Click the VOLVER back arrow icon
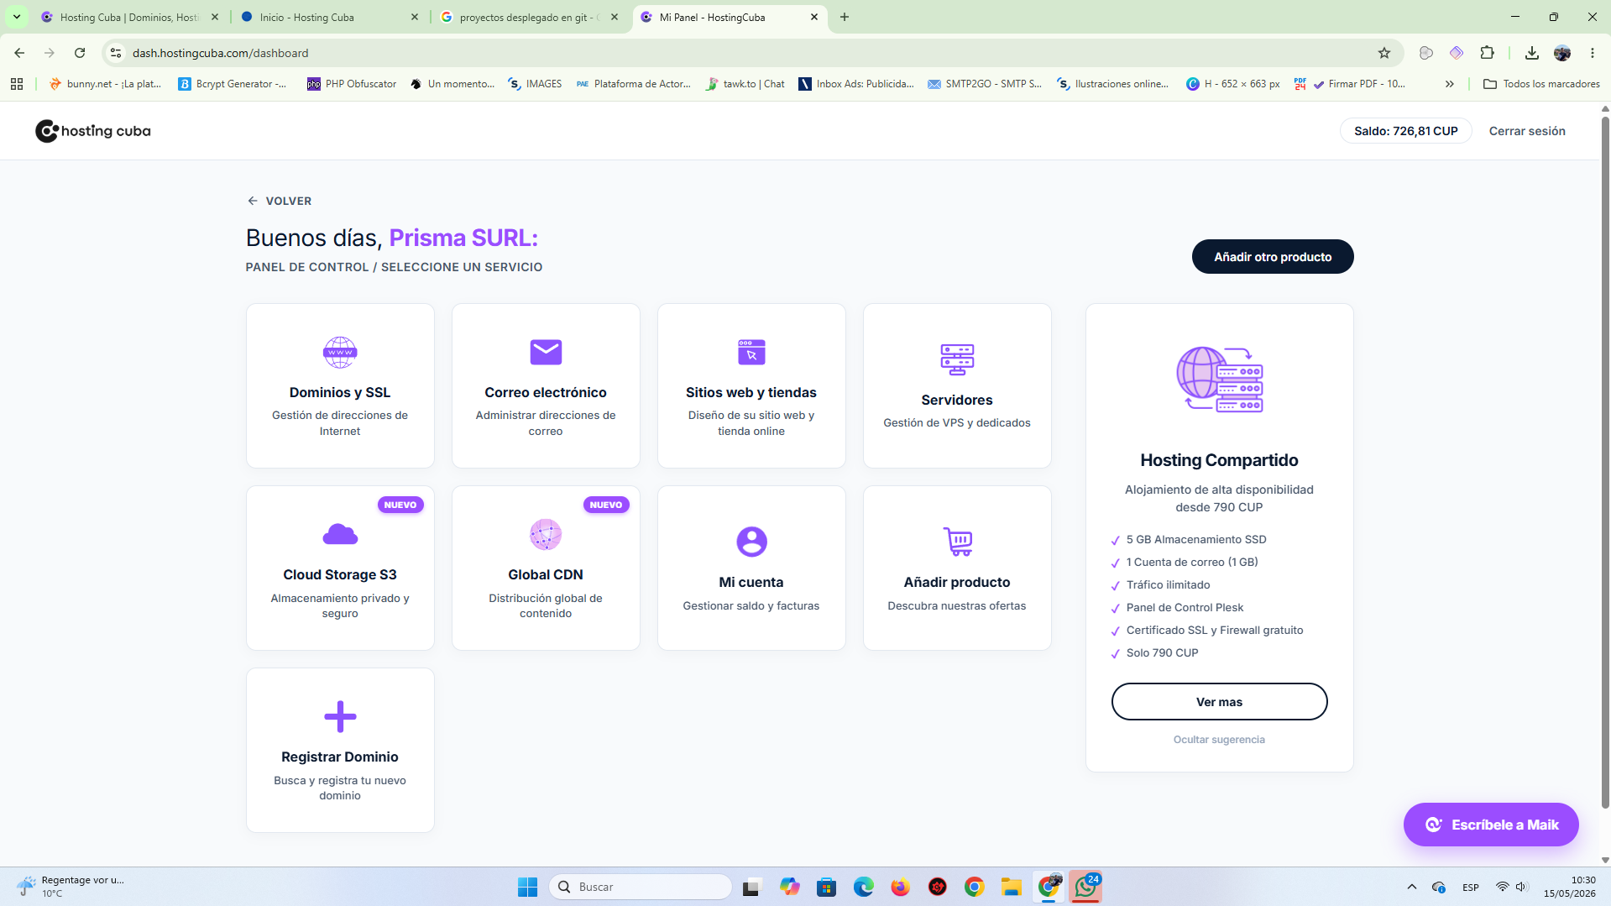The height and width of the screenshot is (906, 1611). pos(253,201)
